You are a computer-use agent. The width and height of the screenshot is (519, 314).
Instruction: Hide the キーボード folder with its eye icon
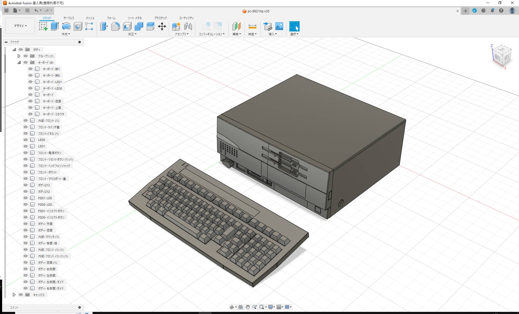coord(25,62)
